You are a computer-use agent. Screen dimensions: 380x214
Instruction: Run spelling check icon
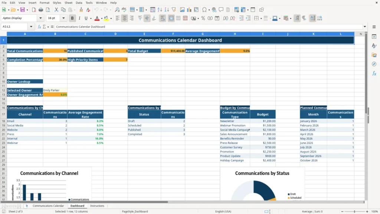[x=124, y=10]
